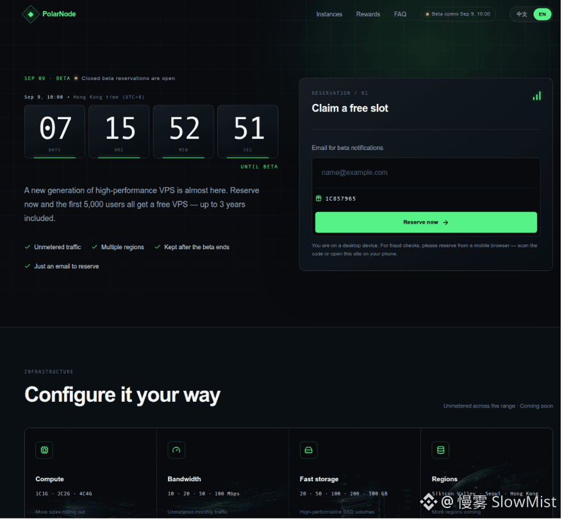The image size is (562, 519).
Task: Open the Rewards nav item
Action: (x=368, y=14)
